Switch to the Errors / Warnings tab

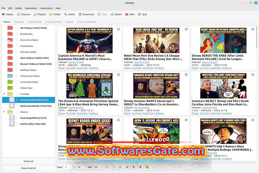tap(87, 22)
